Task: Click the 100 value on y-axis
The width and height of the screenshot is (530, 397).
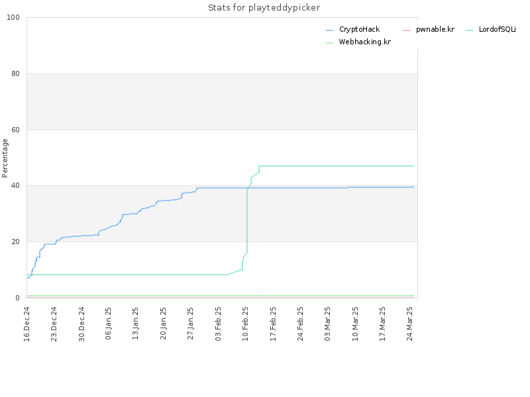Action: [13, 18]
